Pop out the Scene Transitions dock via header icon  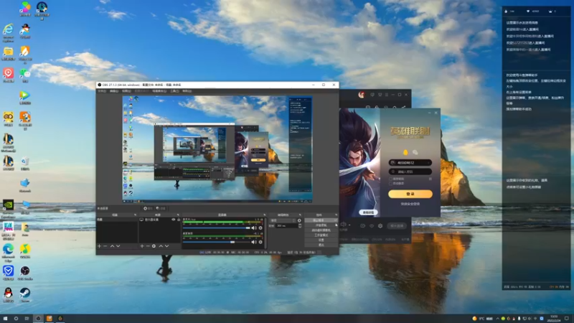pos(300,215)
